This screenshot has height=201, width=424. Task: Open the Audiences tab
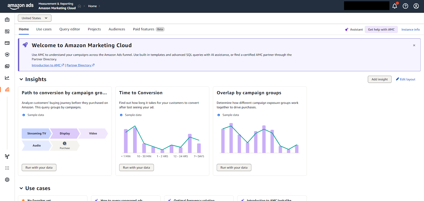click(117, 29)
